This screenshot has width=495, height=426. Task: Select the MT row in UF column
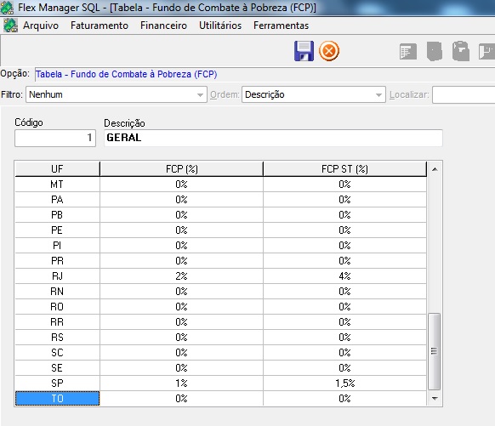[x=57, y=185]
